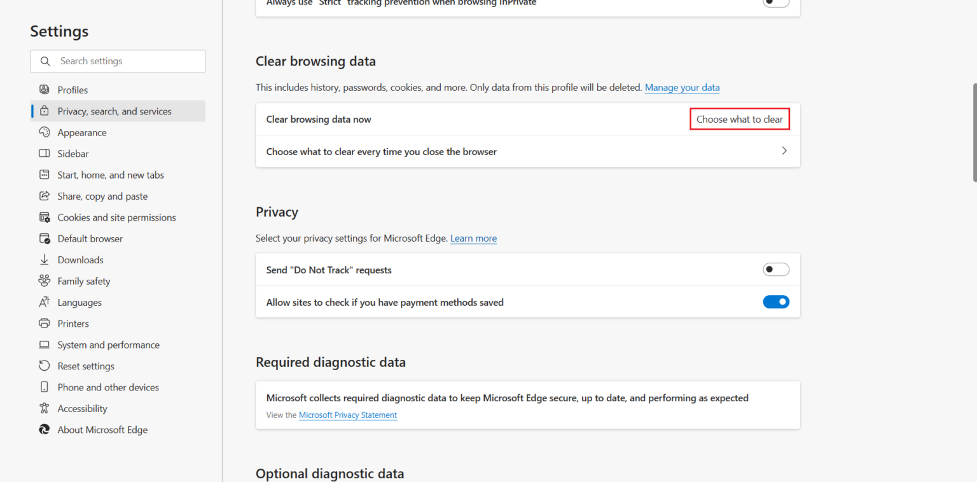Click the Choose what to clear button
Viewport: 977px width, 482px height.
[739, 119]
